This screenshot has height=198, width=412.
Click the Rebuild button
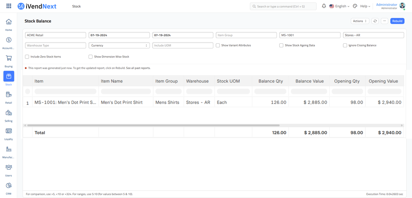click(397, 21)
